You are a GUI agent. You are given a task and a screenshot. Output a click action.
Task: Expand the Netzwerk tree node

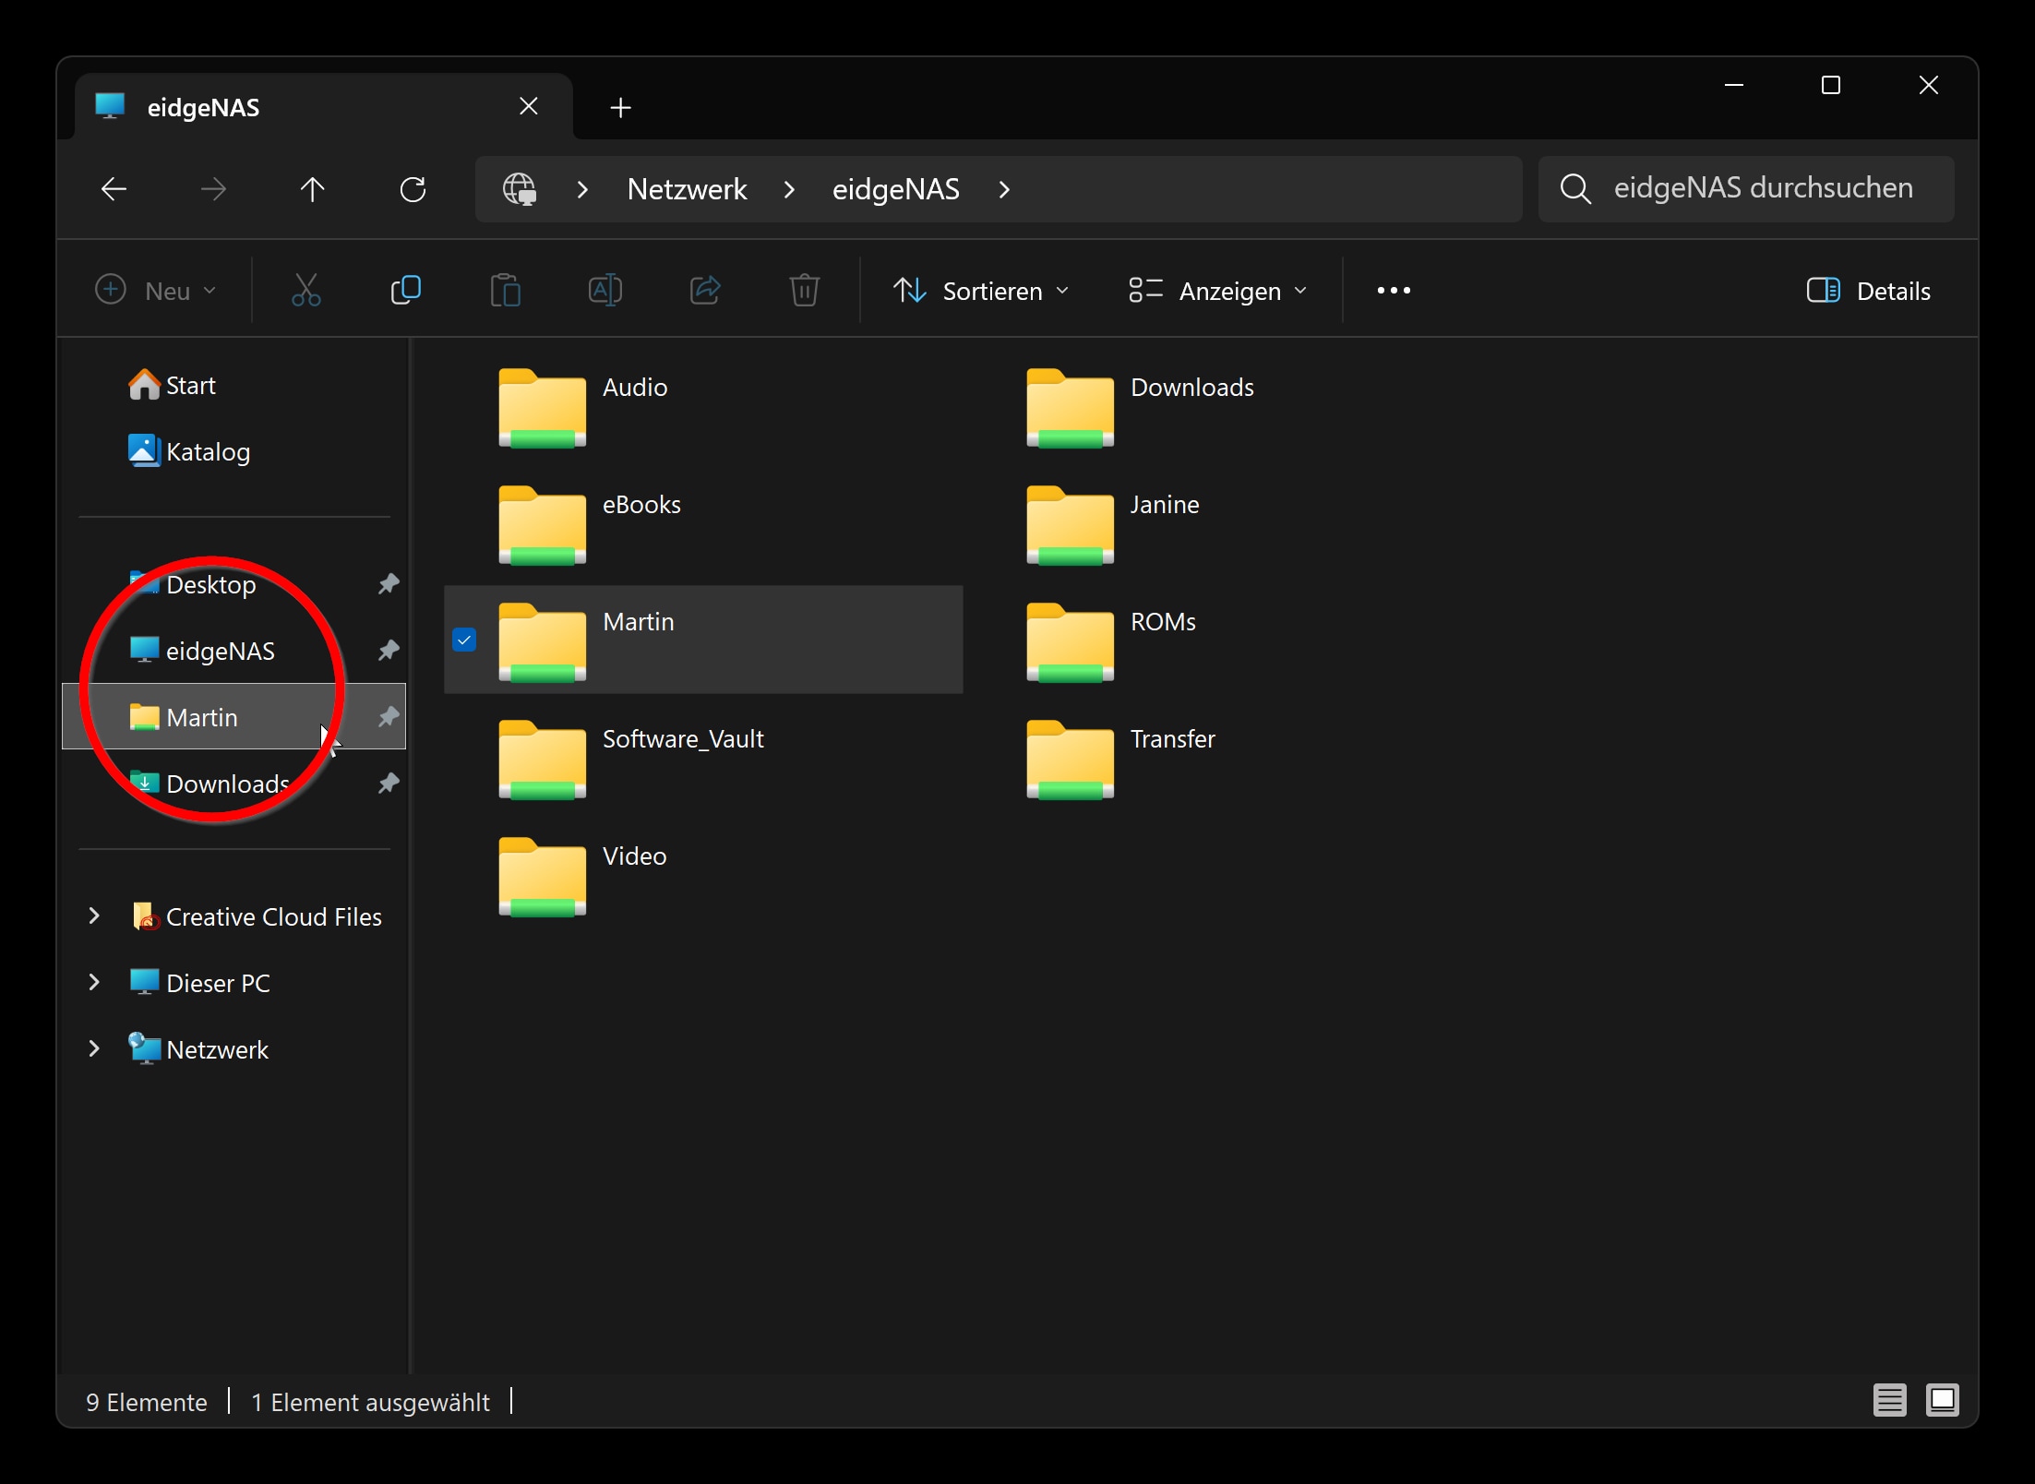tap(94, 1049)
